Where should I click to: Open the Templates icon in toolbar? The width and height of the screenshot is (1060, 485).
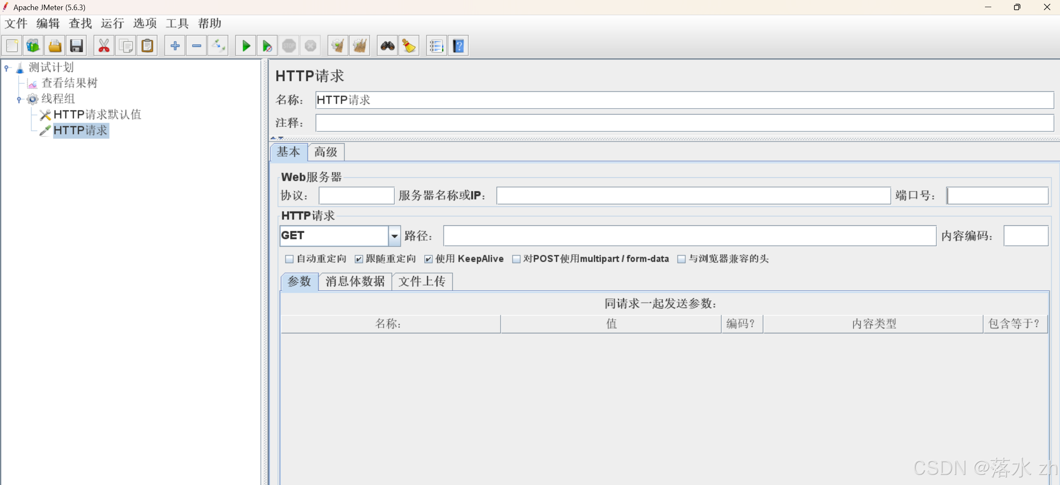pos(33,46)
